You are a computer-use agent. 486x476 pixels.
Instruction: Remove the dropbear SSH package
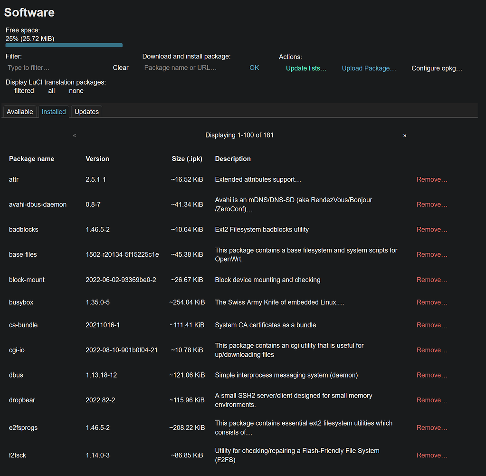point(431,400)
